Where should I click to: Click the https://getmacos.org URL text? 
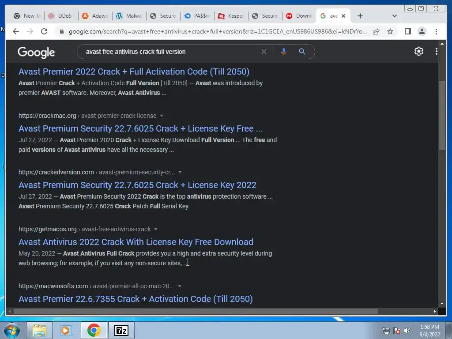(x=48, y=229)
